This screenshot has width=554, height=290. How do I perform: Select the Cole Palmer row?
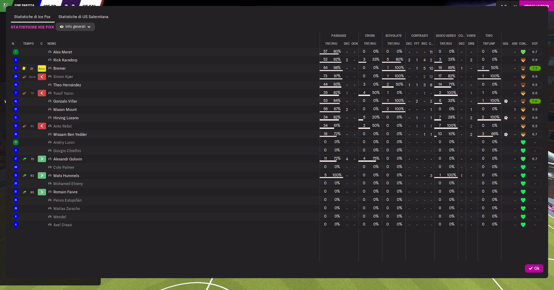coord(277,167)
